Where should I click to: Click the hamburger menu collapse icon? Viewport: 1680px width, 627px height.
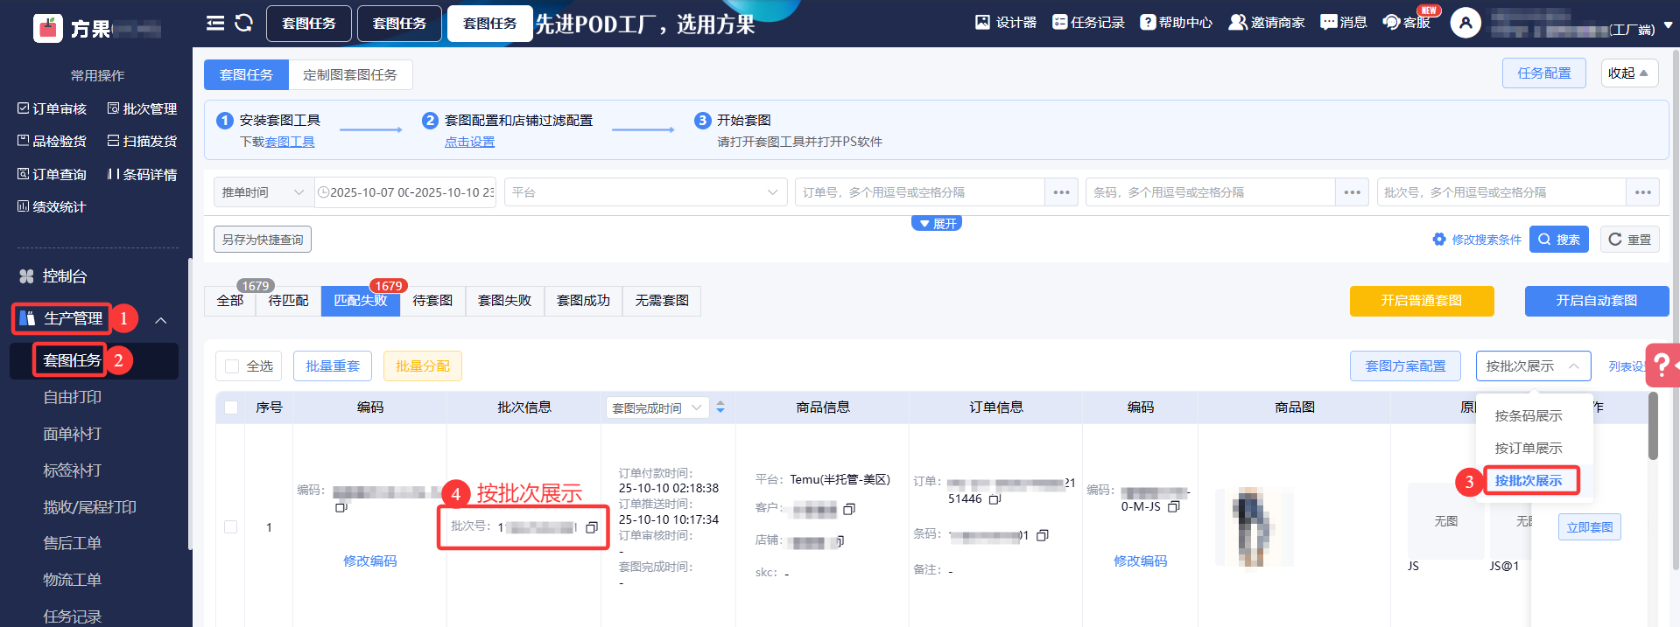pyautogui.click(x=214, y=24)
